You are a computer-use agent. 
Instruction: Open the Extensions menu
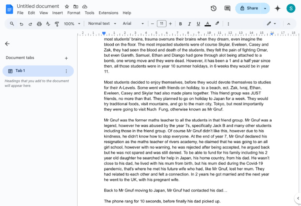[109, 13]
